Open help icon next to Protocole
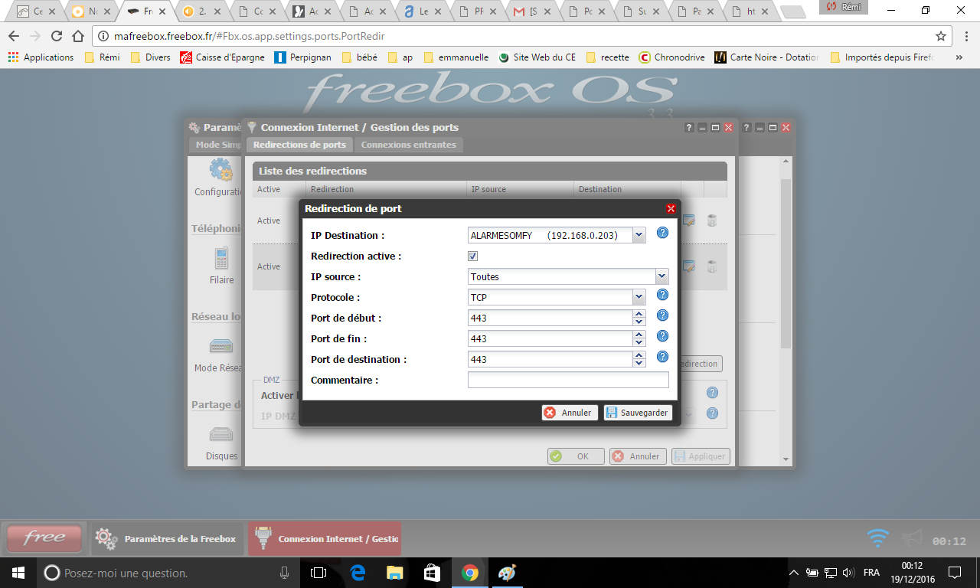 tap(663, 295)
